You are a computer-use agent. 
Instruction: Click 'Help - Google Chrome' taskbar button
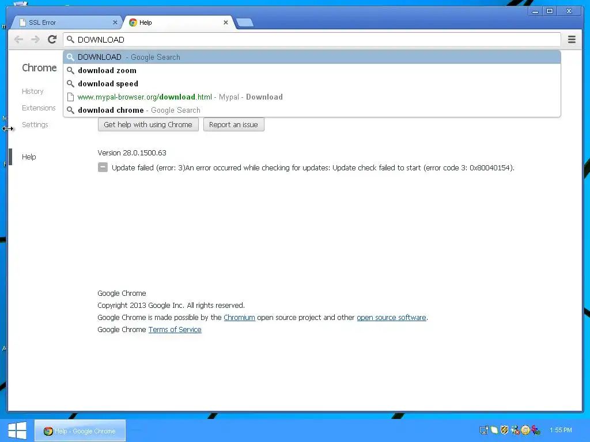point(80,430)
